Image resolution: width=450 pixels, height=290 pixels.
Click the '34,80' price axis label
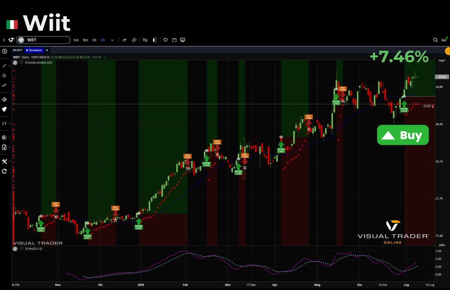(x=439, y=87)
